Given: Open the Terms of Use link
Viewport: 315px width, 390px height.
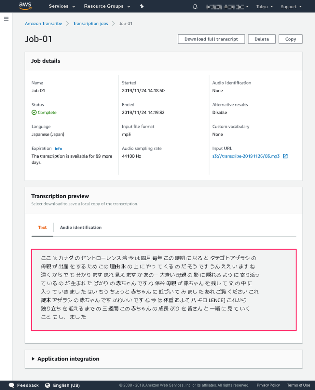Looking at the screenshot, I should pos(298,385).
